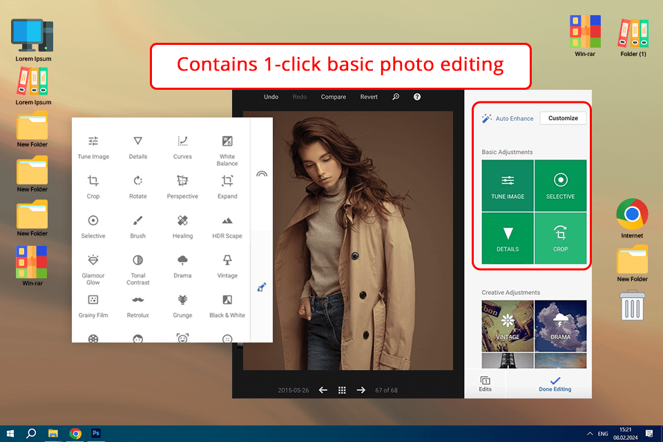Click Done Editing

tap(555, 384)
